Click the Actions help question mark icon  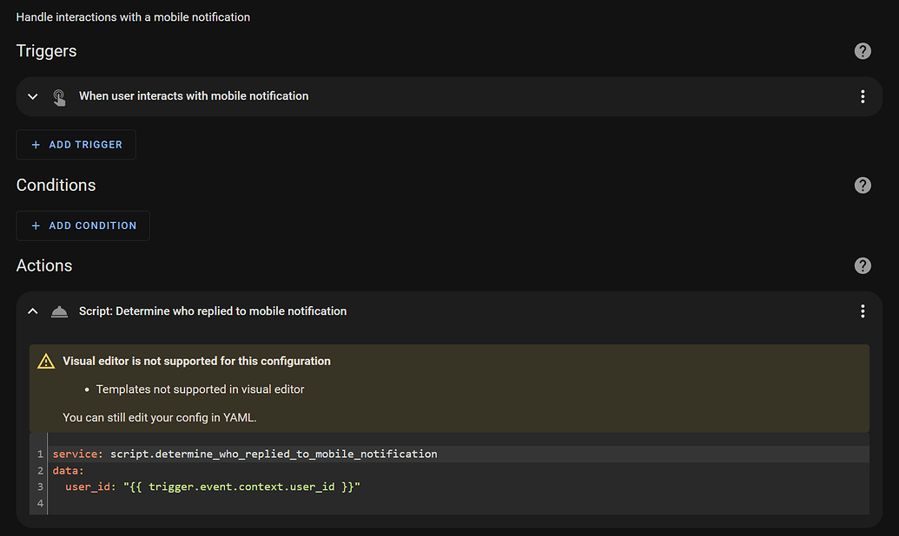pos(862,265)
